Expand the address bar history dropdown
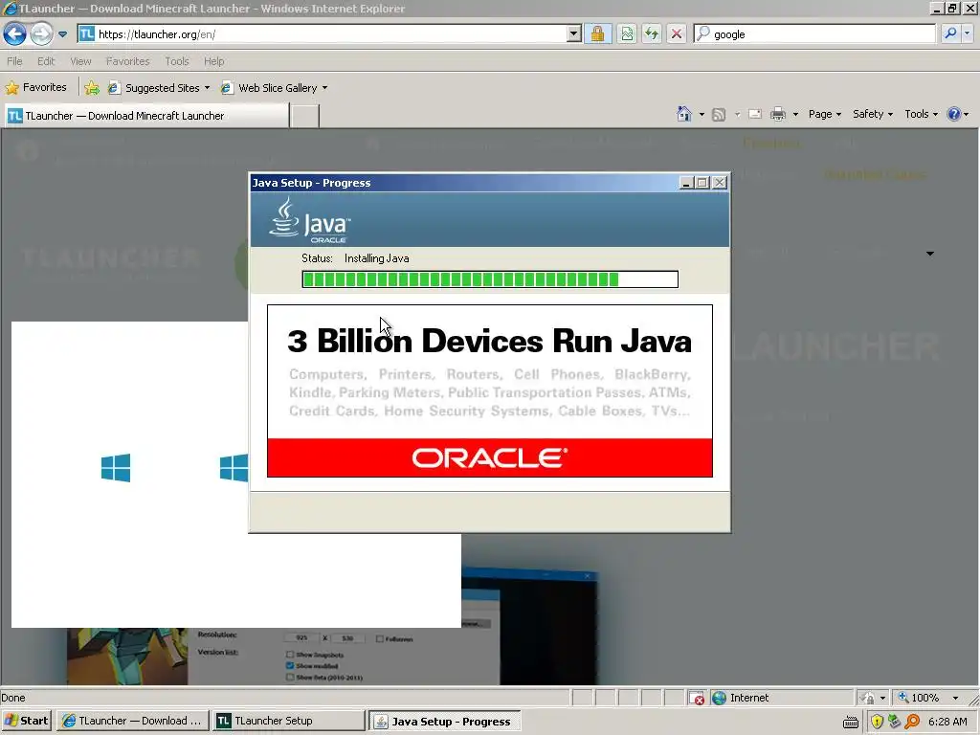This screenshot has height=735, width=980. 574,34
